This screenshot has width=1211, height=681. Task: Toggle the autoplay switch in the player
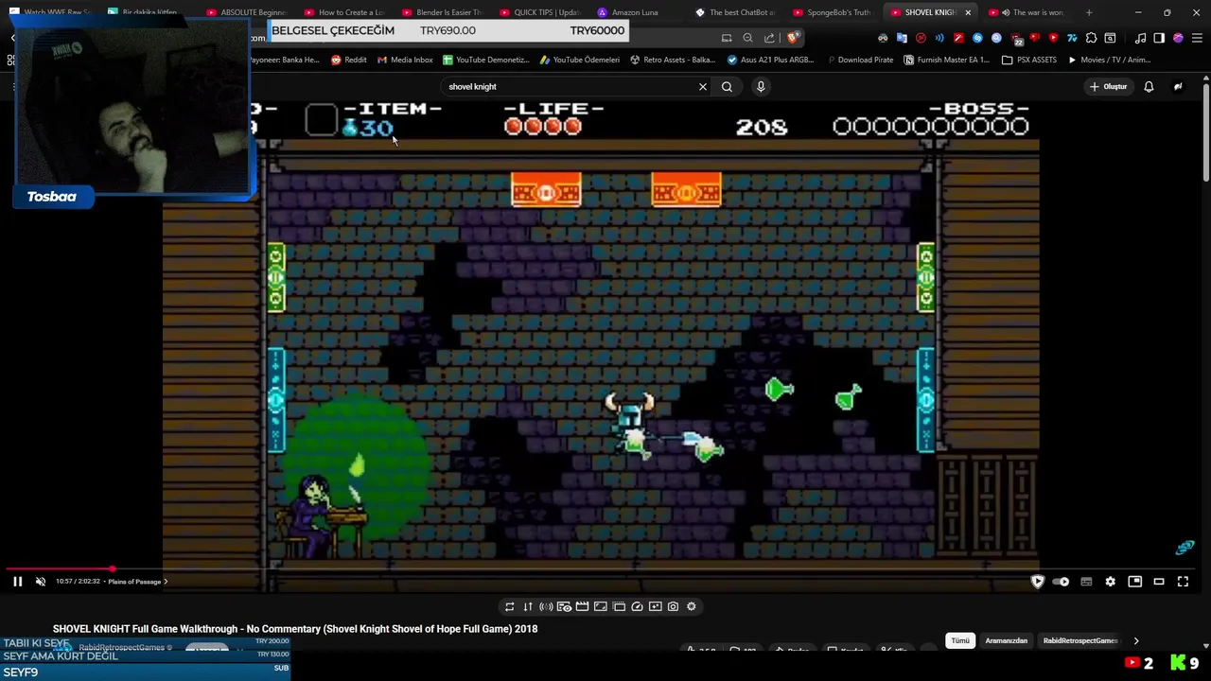[1062, 582]
